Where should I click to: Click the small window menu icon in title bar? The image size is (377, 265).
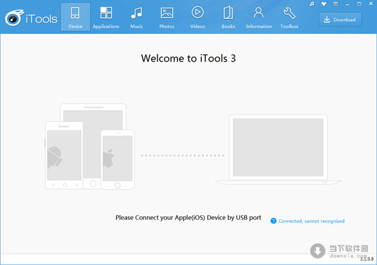[x=336, y=4]
